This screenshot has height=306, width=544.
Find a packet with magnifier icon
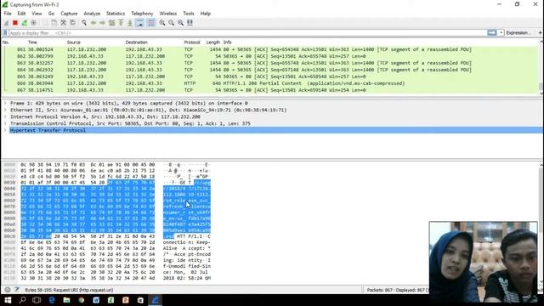(x=84, y=23)
